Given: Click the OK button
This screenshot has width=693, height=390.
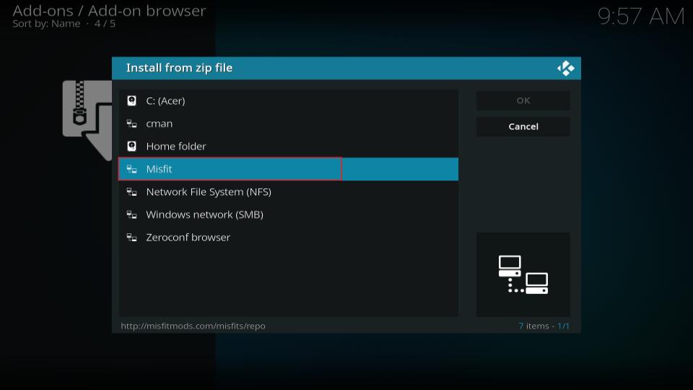Looking at the screenshot, I should tap(523, 101).
